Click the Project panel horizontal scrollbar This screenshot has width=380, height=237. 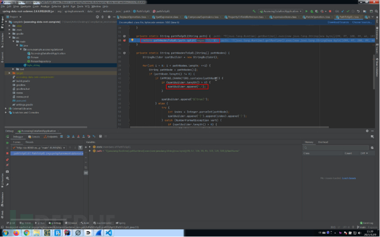pos(46,127)
